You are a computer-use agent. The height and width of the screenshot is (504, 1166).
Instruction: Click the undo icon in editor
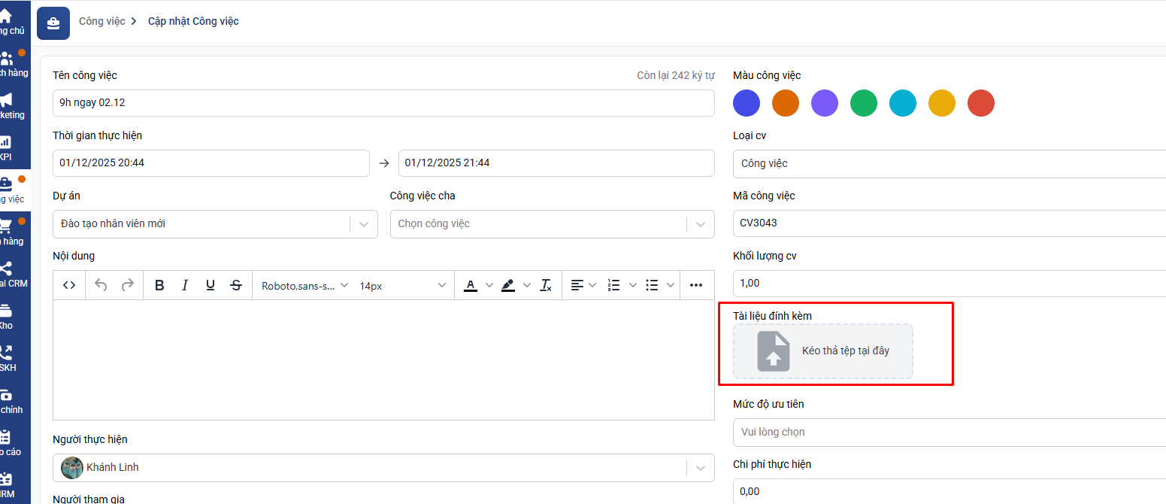click(101, 285)
